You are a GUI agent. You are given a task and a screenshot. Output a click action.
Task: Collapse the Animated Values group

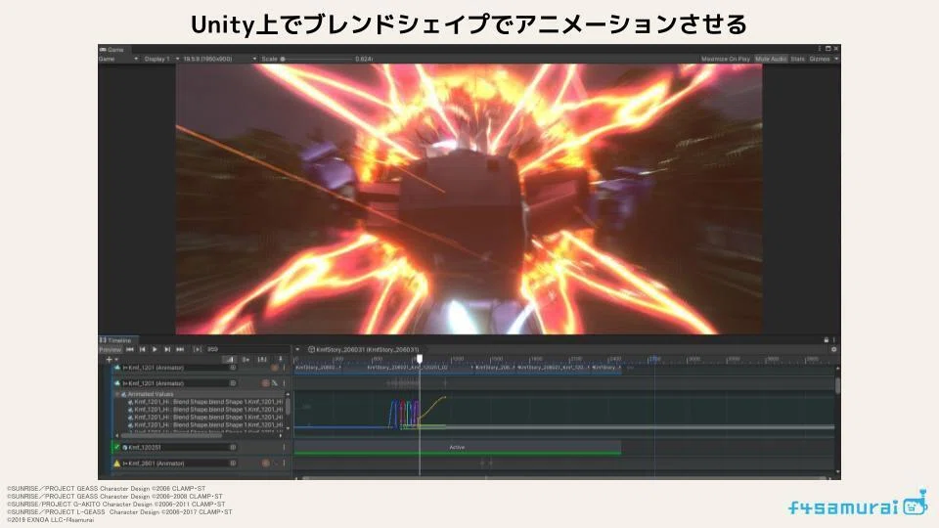(x=117, y=394)
